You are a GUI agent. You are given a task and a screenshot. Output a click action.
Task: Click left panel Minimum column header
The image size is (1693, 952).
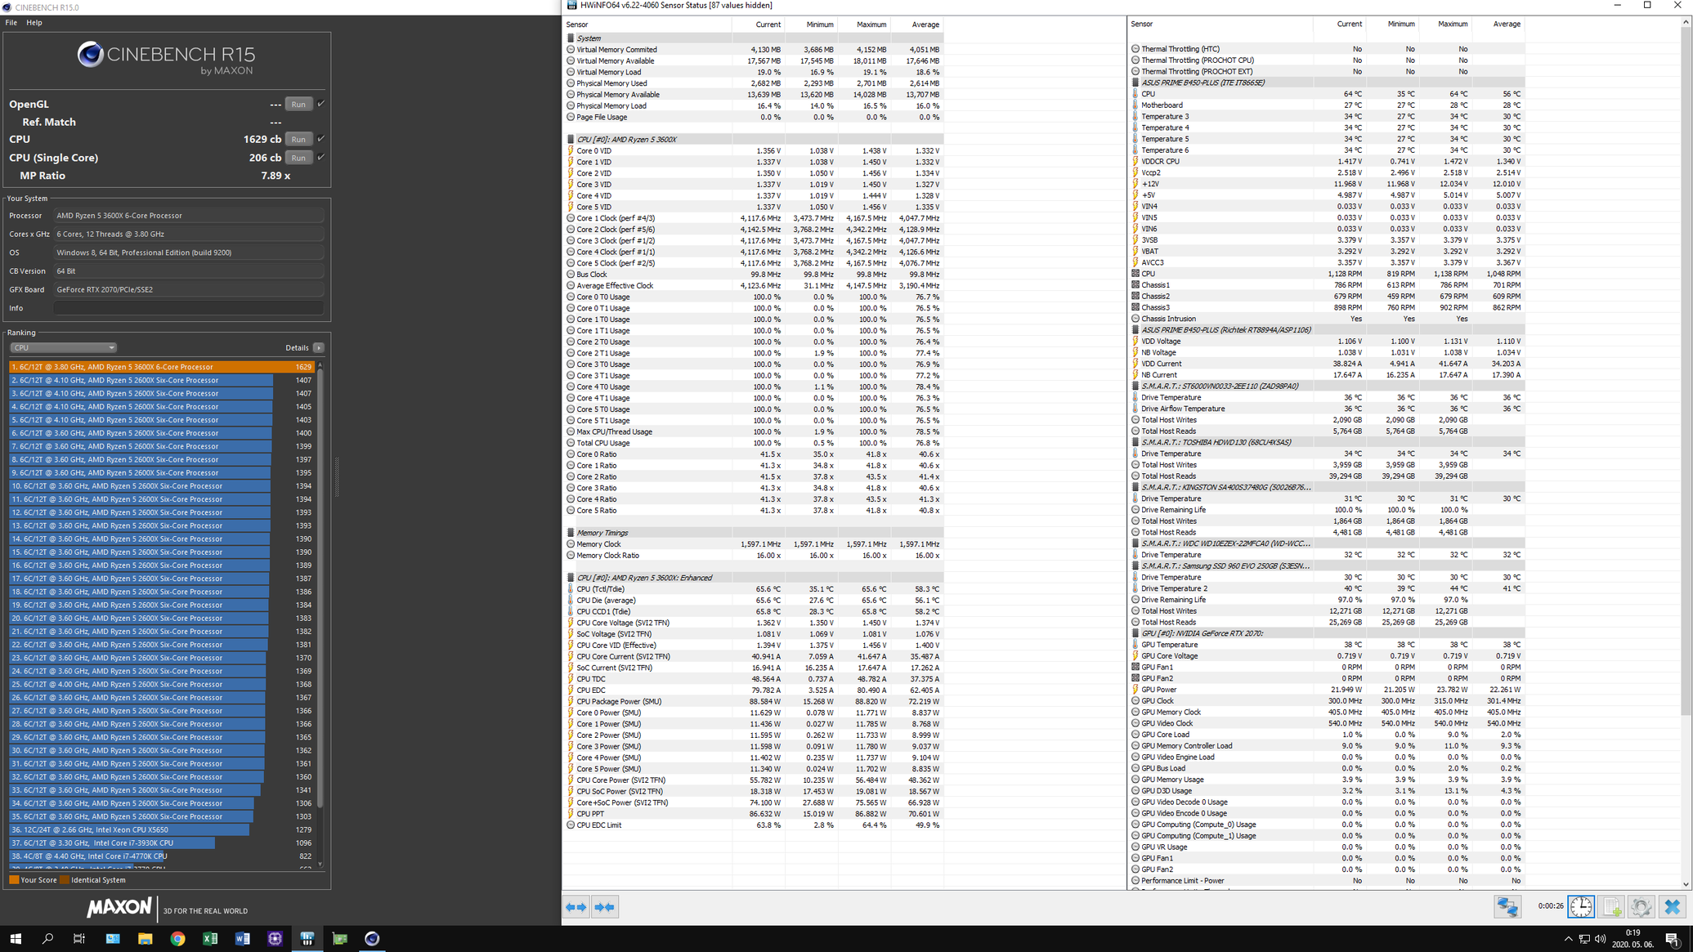coord(811,25)
